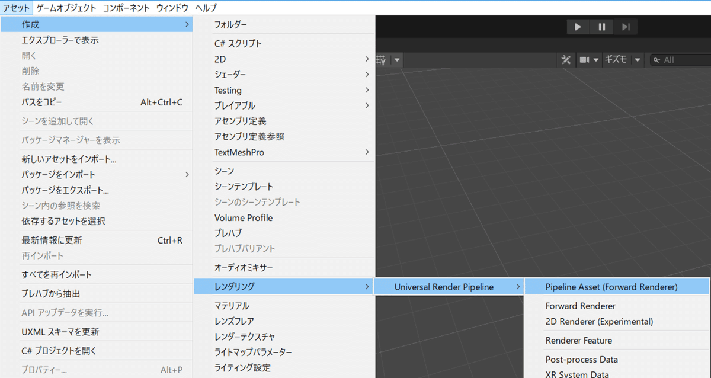Open the ウィンドウ menu
The height and width of the screenshot is (378, 711).
click(172, 8)
